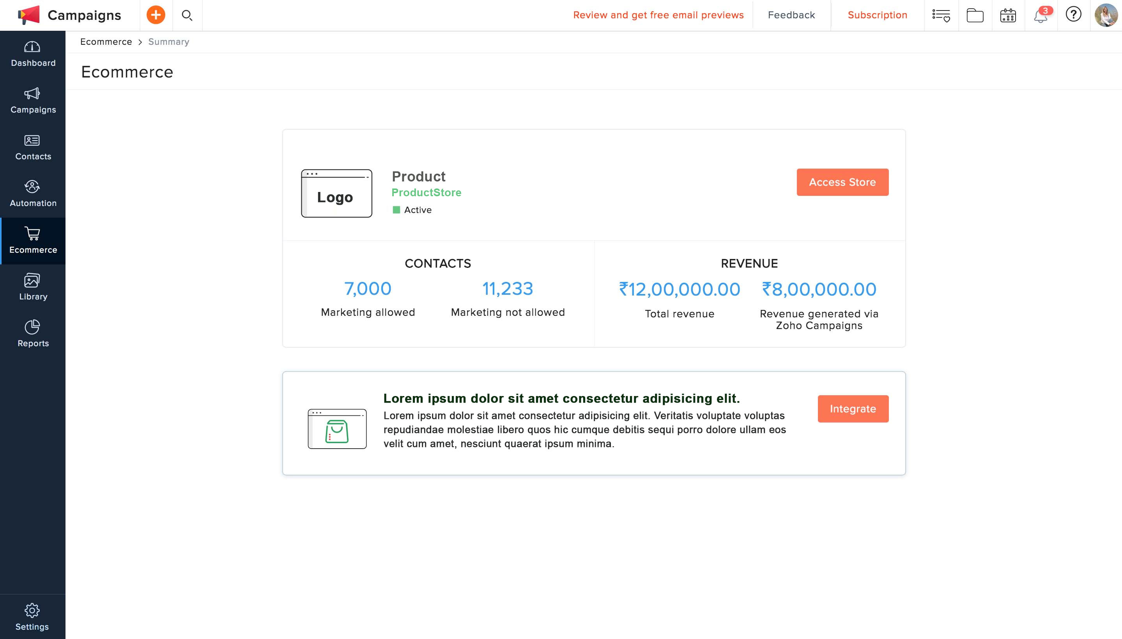Click Summary in the breadcrumb
This screenshot has height=639, width=1122.
coord(169,42)
